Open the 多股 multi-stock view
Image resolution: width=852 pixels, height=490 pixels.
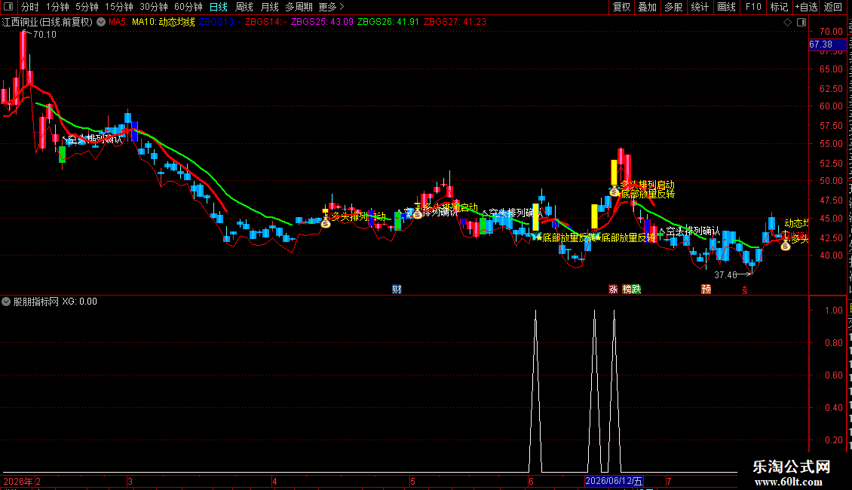[x=674, y=7]
